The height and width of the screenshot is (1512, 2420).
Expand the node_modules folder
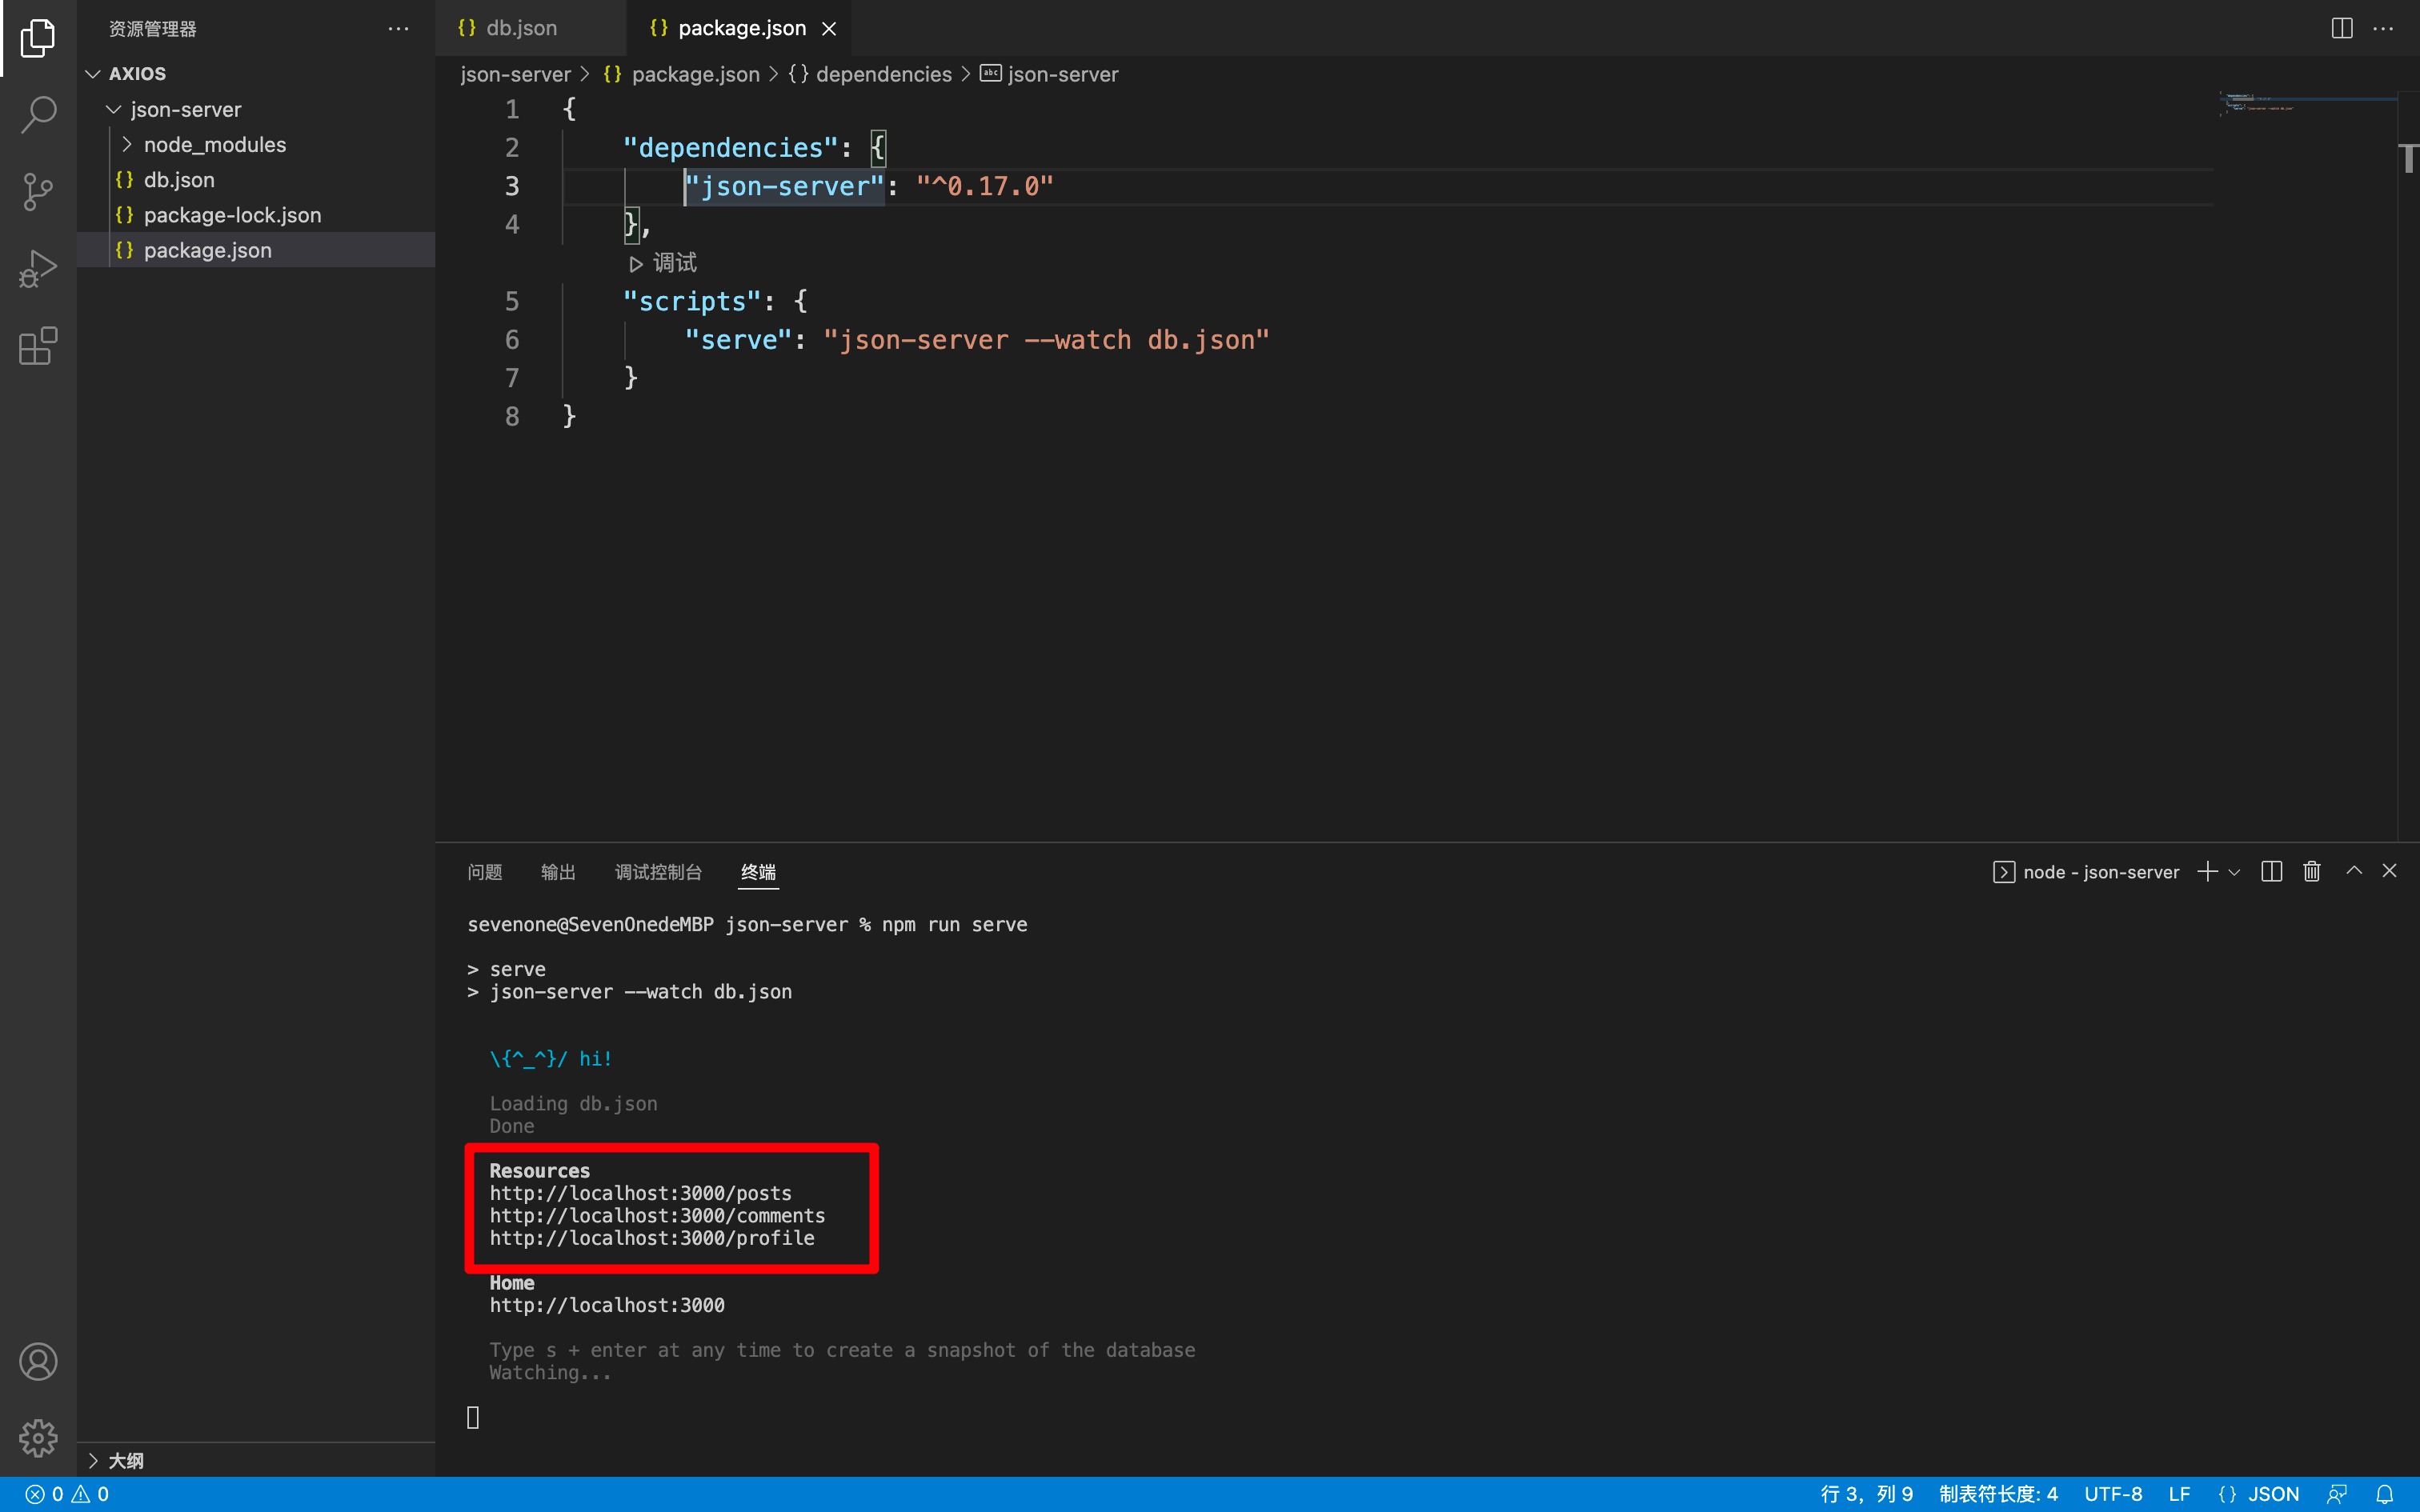(214, 145)
